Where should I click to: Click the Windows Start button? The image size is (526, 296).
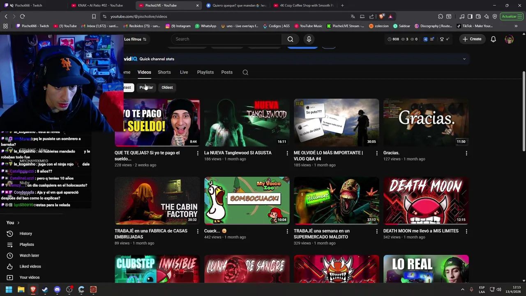pyautogui.click(x=9, y=289)
